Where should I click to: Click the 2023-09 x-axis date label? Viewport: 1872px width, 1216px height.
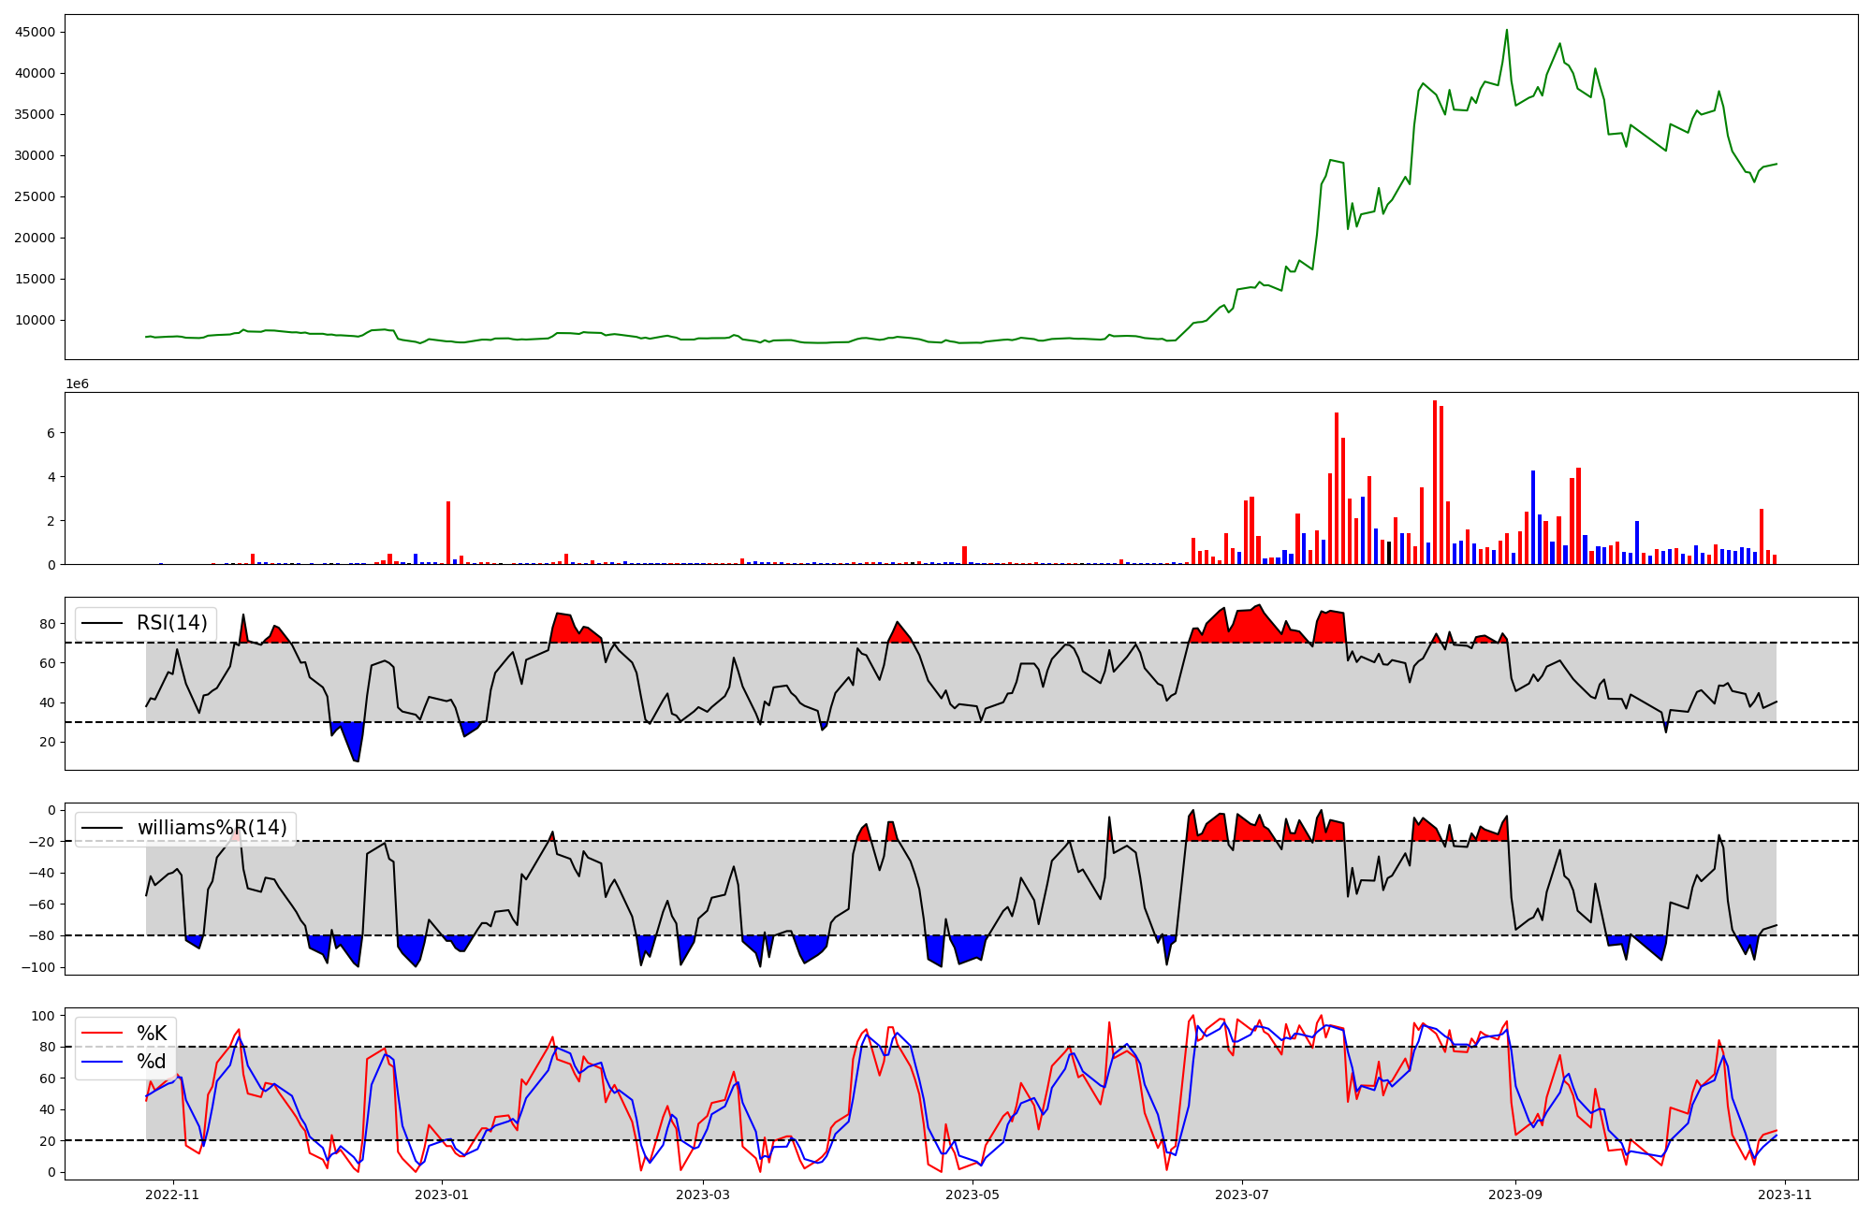pos(1515,1194)
